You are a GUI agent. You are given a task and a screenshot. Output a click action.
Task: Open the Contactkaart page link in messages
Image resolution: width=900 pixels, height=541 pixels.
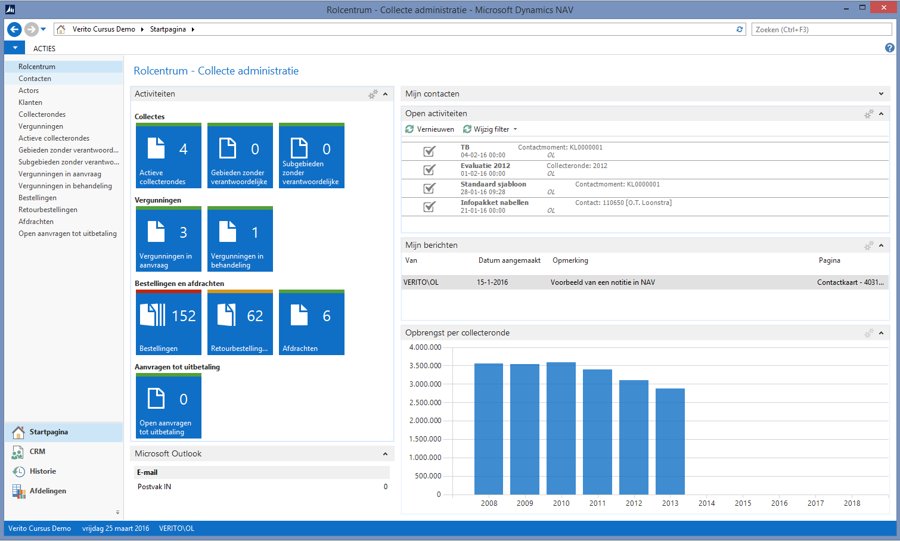[x=851, y=282]
